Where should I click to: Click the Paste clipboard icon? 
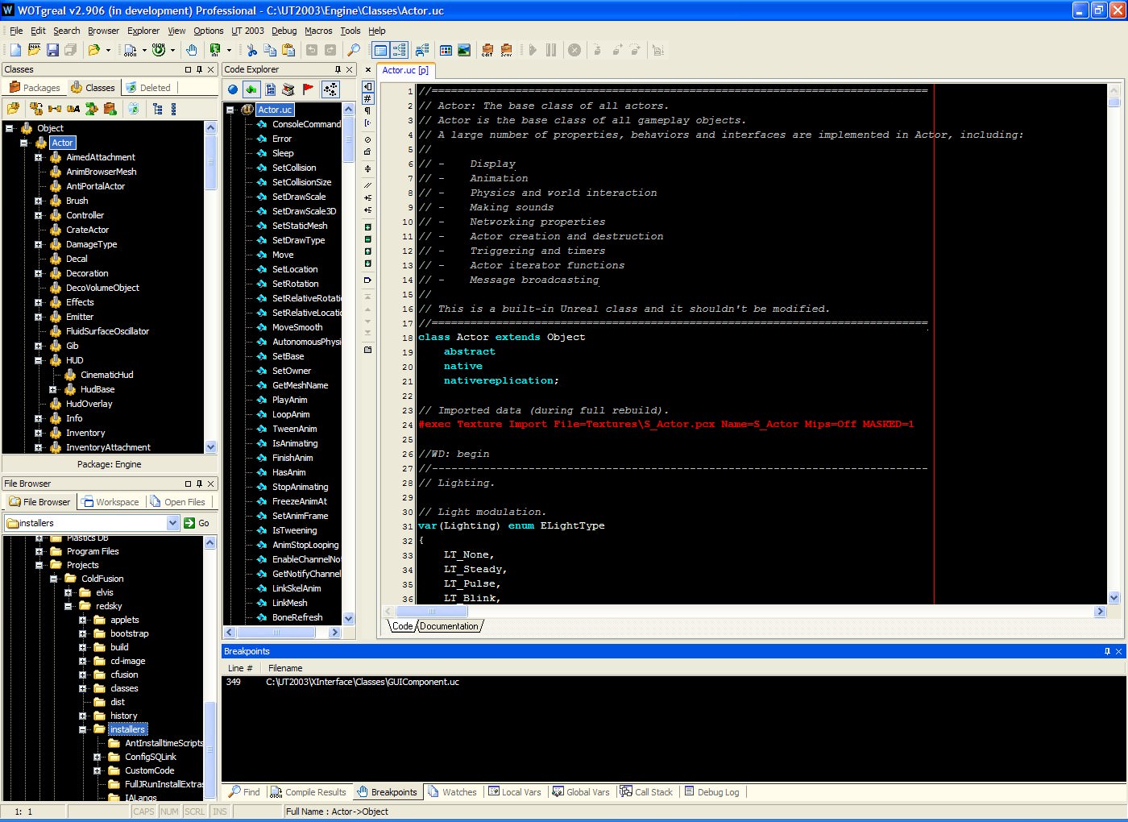(x=288, y=50)
